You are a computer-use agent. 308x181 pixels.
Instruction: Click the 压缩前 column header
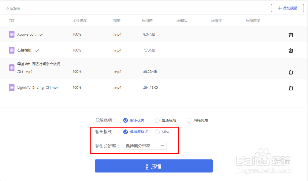147,21
